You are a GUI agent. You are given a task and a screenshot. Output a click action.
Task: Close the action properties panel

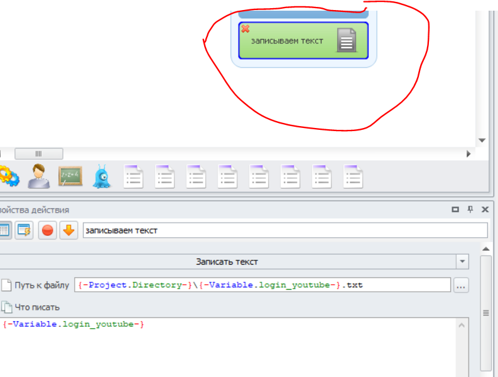485,210
